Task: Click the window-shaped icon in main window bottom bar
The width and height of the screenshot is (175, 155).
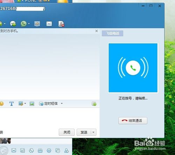Action: point(22,150)
